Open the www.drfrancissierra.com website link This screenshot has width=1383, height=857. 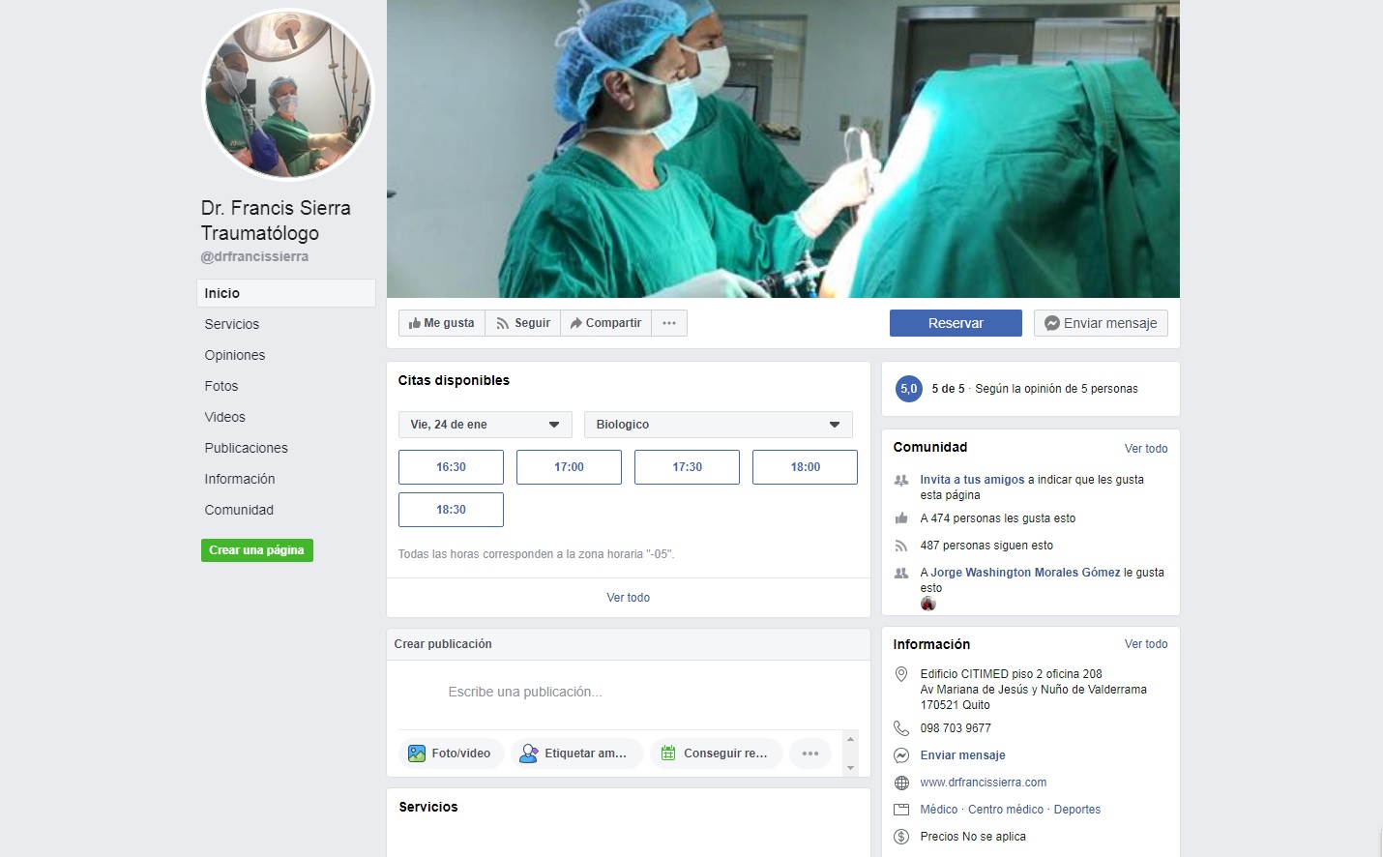coord(983,783)
